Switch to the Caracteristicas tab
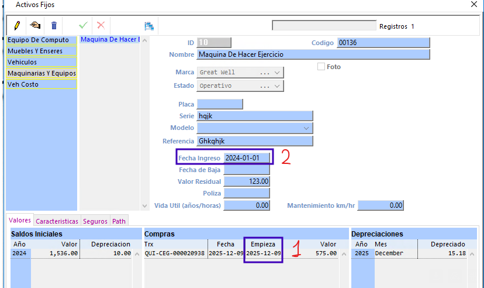This screenshot has width=484, height=288. pyautogui.click(x=57, y=221)
